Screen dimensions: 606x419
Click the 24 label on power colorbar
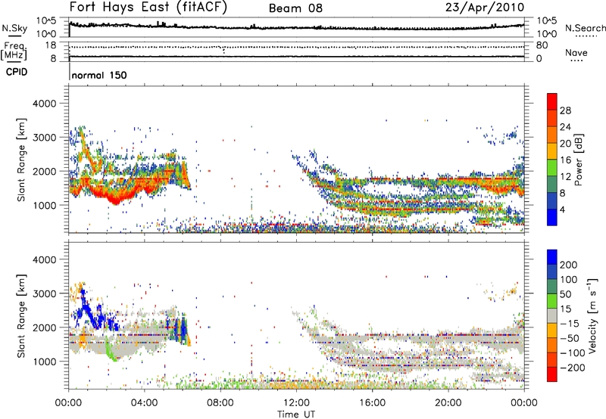tap(565, 127)
